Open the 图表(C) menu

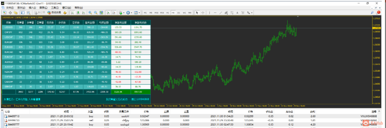(x=44, y=8)
